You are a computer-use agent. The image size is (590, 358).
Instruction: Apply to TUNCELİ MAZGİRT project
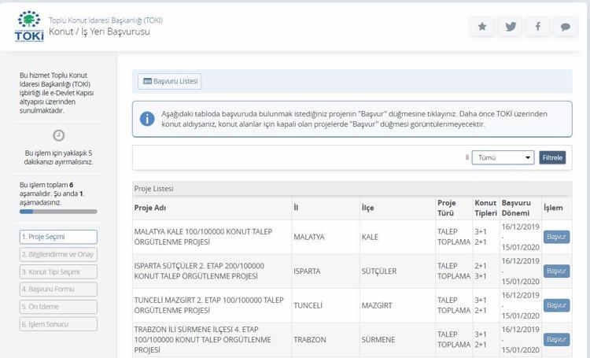pos(556,305)
